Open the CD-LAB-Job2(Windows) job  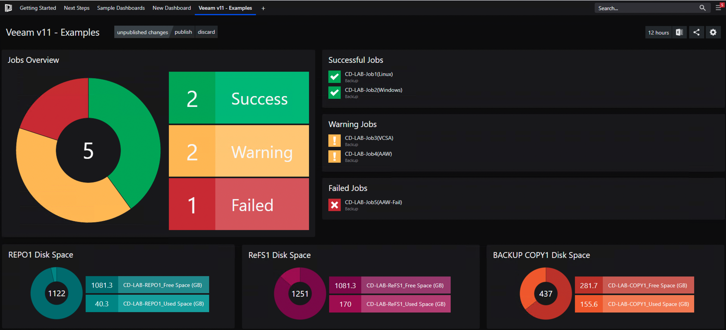(x=374, y=90)
